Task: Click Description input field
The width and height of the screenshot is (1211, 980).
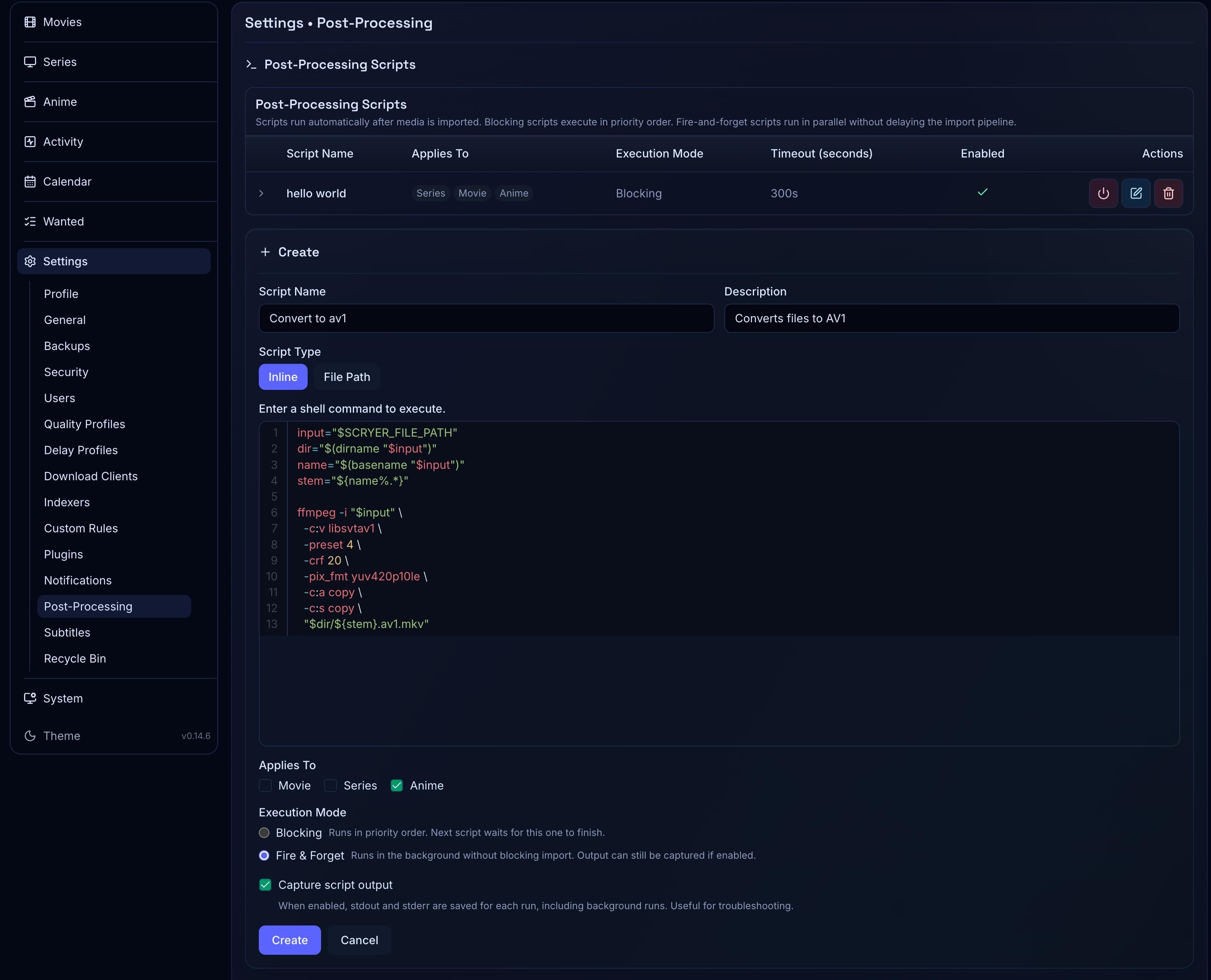Action: tap(952, 318)
